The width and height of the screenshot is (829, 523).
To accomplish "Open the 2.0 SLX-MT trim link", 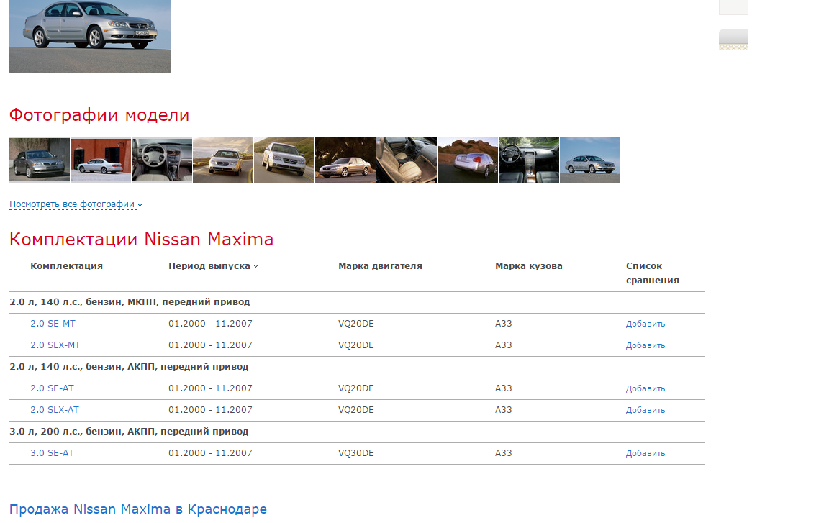I will pos(55,345).
